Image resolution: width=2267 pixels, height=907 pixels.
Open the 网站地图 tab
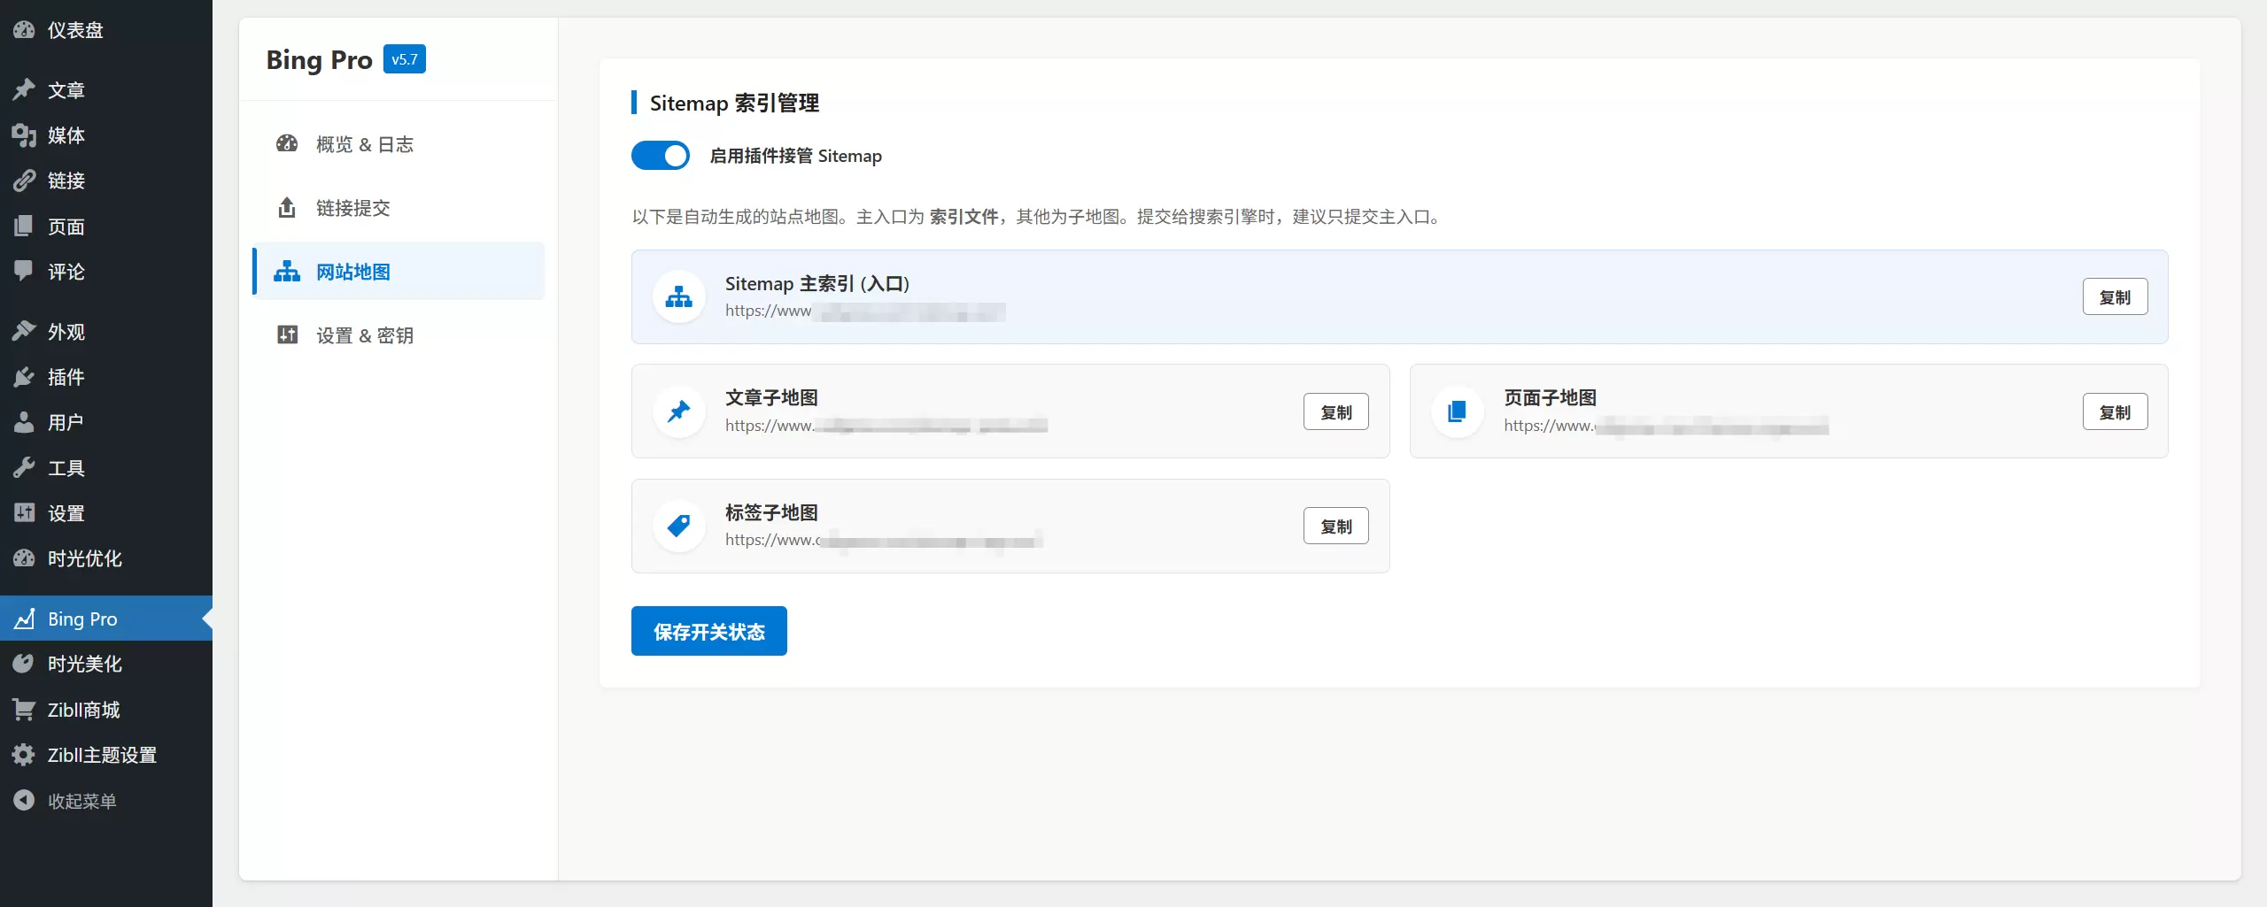[x=398, y=272]
